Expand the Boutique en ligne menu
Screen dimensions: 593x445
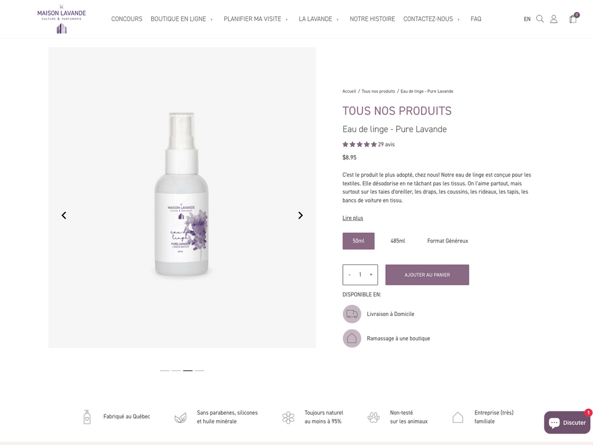point(181,19)
